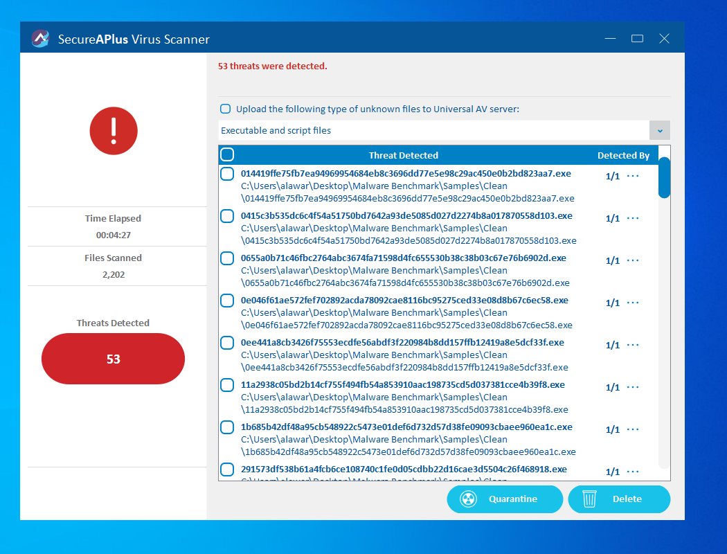The image size is (727, 554).
Task: Click the SecureAPlus logo icon in title bar
Action: (40, 39)
